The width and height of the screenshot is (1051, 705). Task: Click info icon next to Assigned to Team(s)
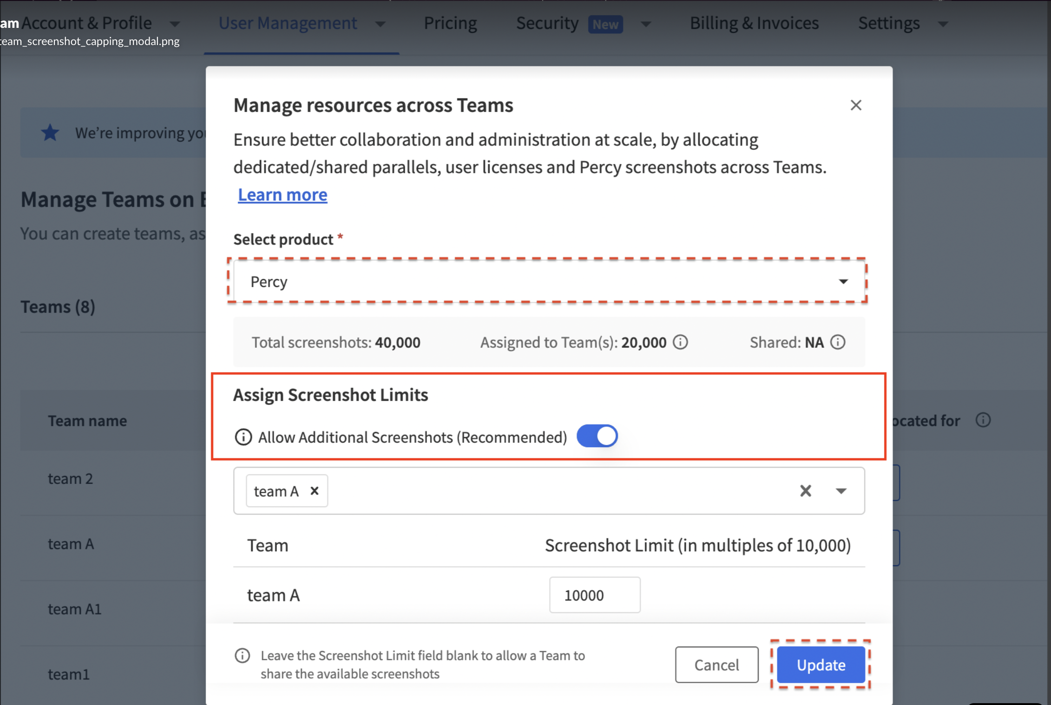[681, 342]
